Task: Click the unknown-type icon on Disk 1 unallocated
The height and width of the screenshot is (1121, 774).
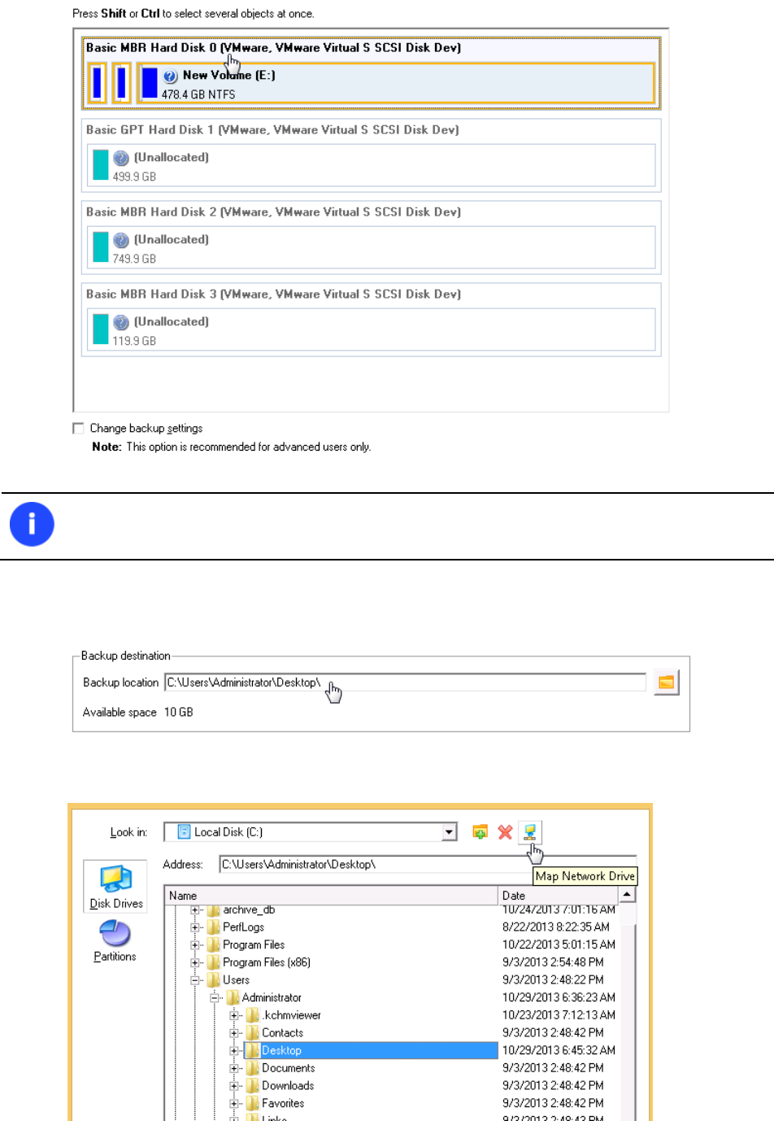Action: 121,158
